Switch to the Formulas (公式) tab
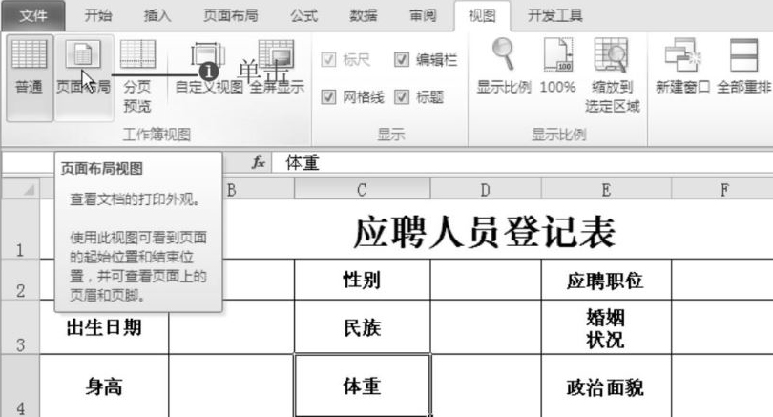This screenshot has height=417, width=773. 303,16
